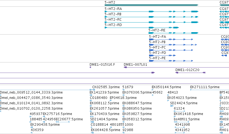The image size is (229, 134).
Task: Open the EK061418.5prime label
Action: click(x=188, y=114)
